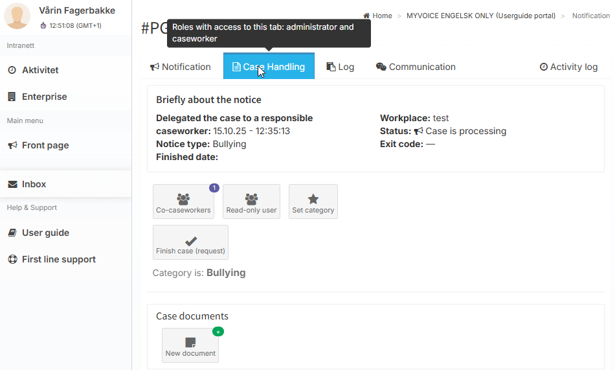
Task: Open Enterprise from the sidebar
Action: (x=44, y=97)
